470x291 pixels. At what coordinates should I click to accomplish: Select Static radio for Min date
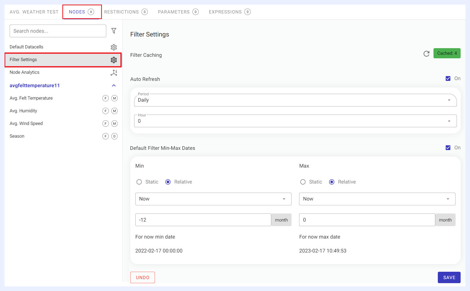[139, 182]
